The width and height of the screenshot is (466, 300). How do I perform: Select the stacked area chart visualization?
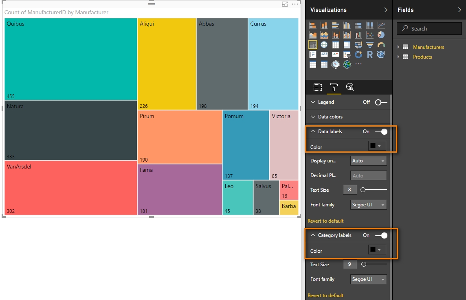click(324, 35)
